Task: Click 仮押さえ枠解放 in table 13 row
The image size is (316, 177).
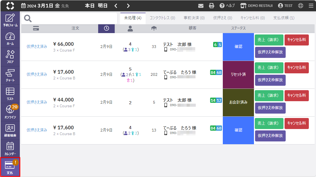Action: click(x=270, y=136)
